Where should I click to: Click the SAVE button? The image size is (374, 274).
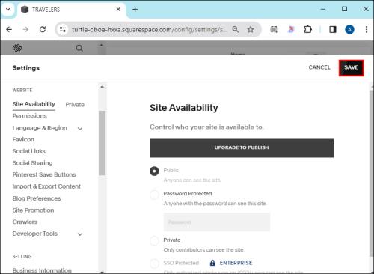[x=351, y=67]
